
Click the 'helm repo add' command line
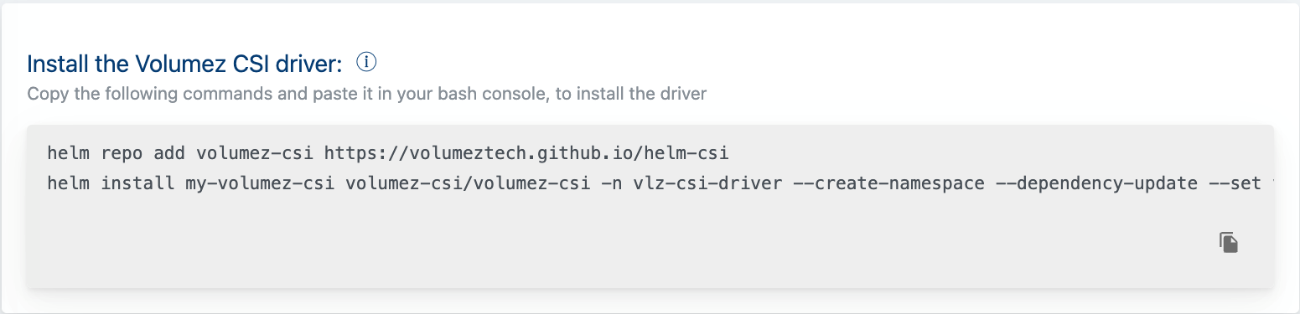click(x=389, y=153)
